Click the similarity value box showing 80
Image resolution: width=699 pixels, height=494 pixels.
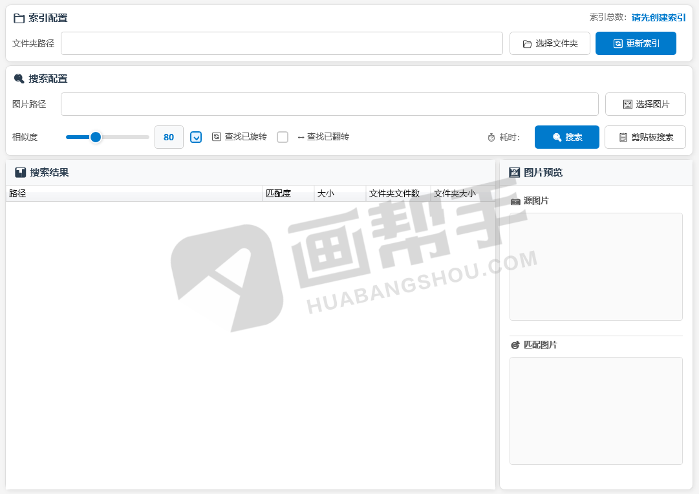[x=169, y=137]
